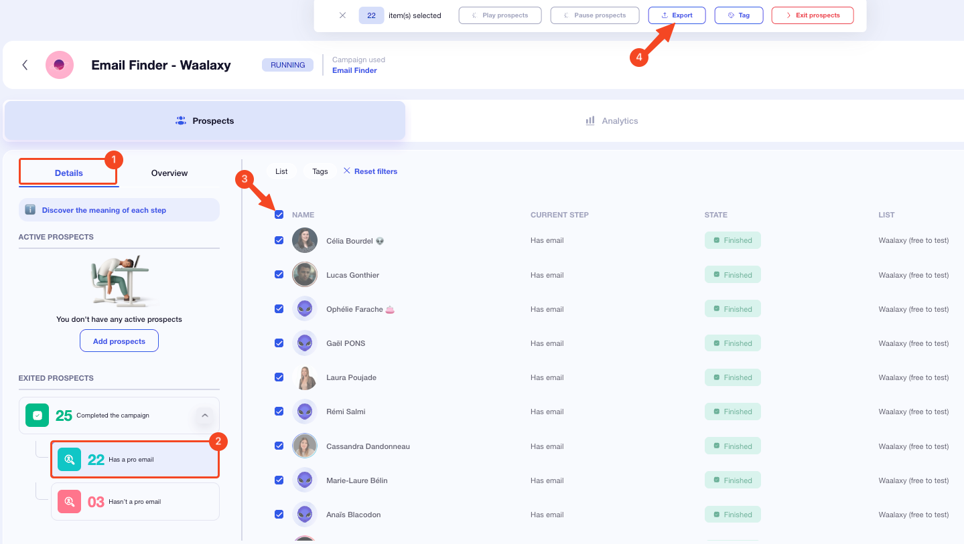964x544 pixels.
Task: Click the name Marie-Laure Bélin
Action: tap(356, 480)
